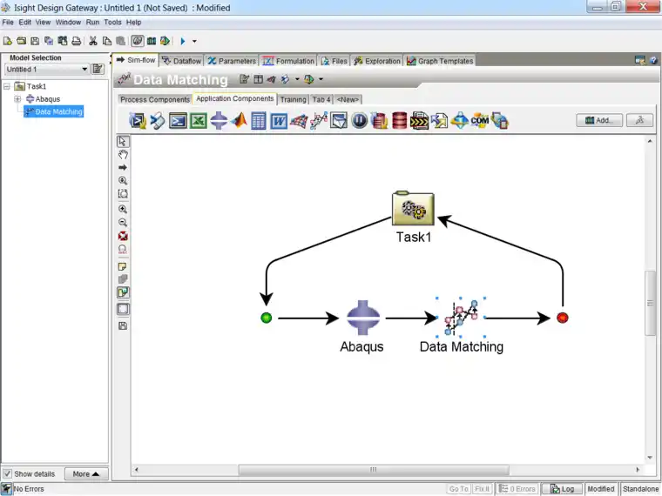Click the horizontal scrollbar thumb under the canvas

374,469
